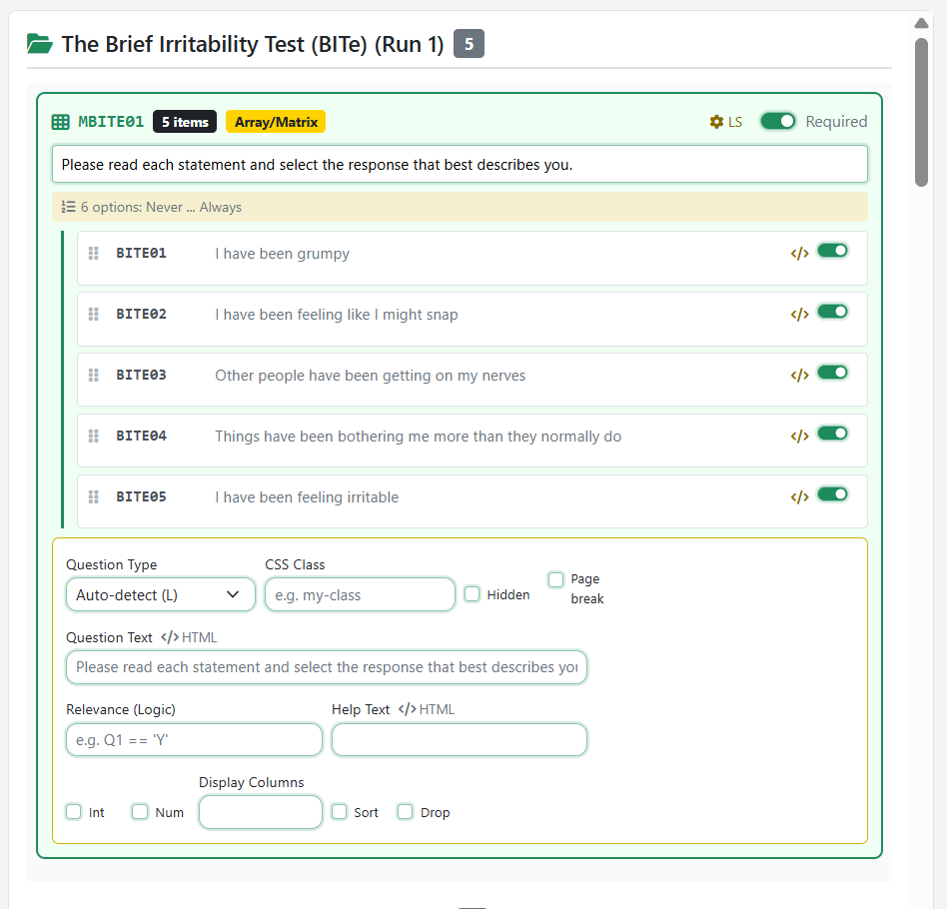Toggle the Required switch for MBITE01
This screenshot has height=909, width=947.
click(x=778, y=122)
